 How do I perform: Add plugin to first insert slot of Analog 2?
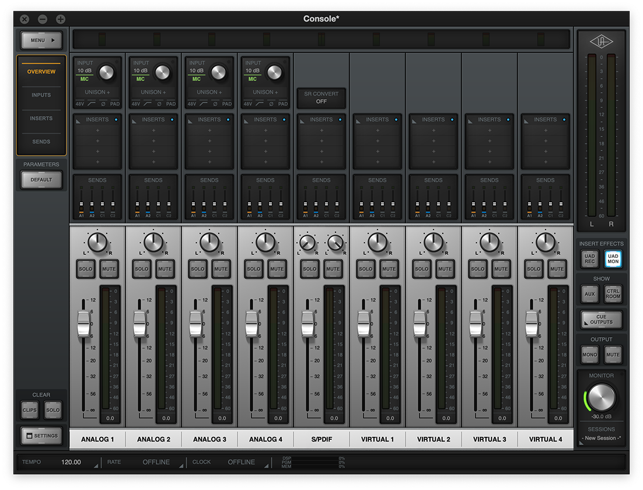pyautogui.click(x=153, y=131)
